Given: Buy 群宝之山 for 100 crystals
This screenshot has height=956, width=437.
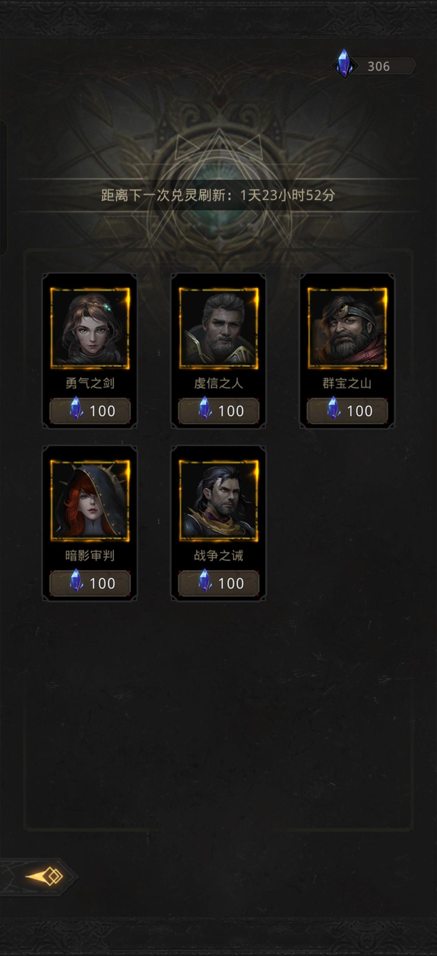Looking at the screenshot, I should tap(347, 411).
